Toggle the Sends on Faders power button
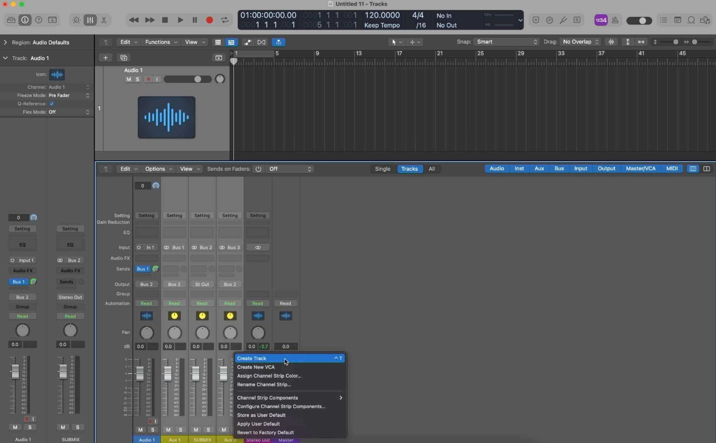This screenshot has height=443, width=716. pos(258,169)
